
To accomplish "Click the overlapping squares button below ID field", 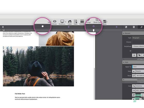I will click(x=139, y=55).
